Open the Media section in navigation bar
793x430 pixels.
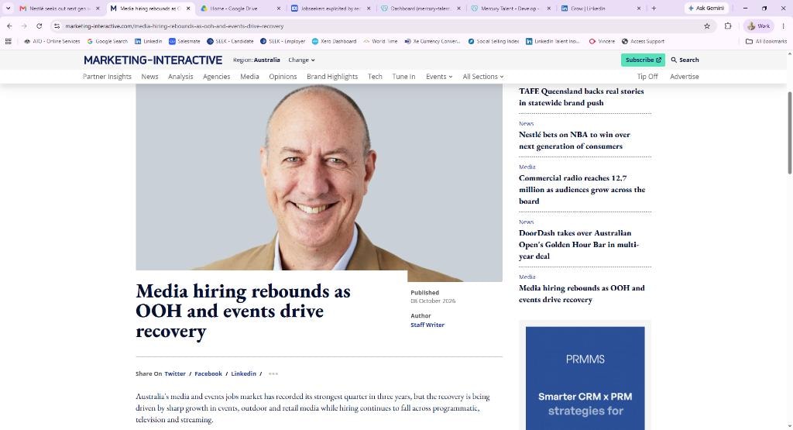coord(249,77)
